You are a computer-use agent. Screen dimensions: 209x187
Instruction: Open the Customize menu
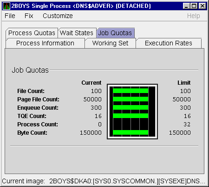[58, 16]
